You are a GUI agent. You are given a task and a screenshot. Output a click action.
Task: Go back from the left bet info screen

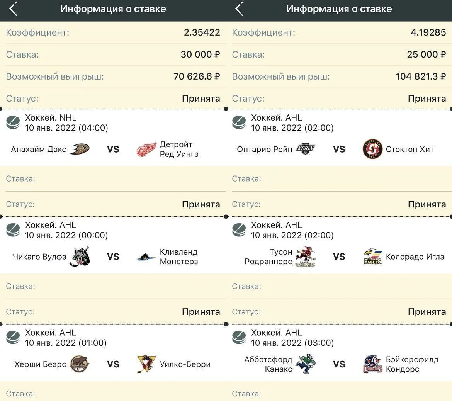point(13,9)
